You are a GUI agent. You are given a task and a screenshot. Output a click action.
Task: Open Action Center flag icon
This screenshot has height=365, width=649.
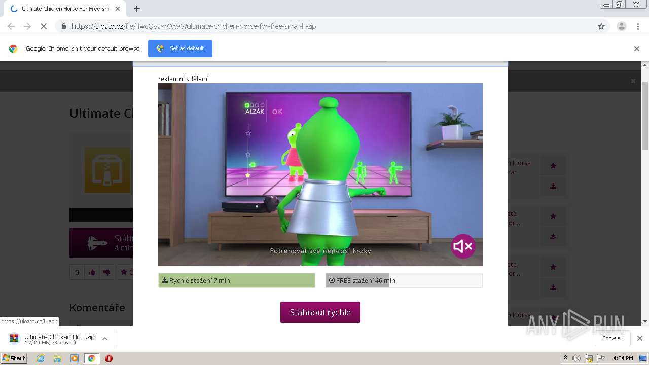(601, 358)
